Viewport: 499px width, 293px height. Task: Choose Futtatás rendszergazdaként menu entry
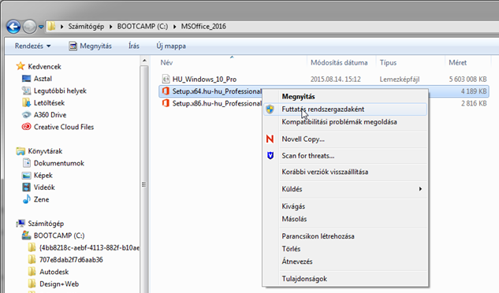click(345, 109)
